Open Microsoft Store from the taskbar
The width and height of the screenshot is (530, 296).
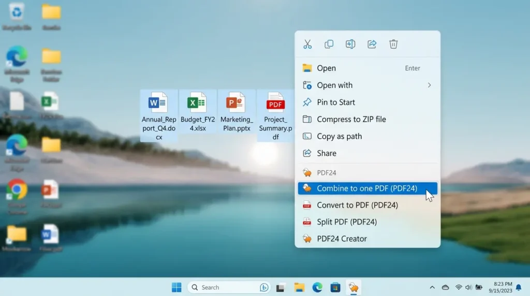[335, 288]
